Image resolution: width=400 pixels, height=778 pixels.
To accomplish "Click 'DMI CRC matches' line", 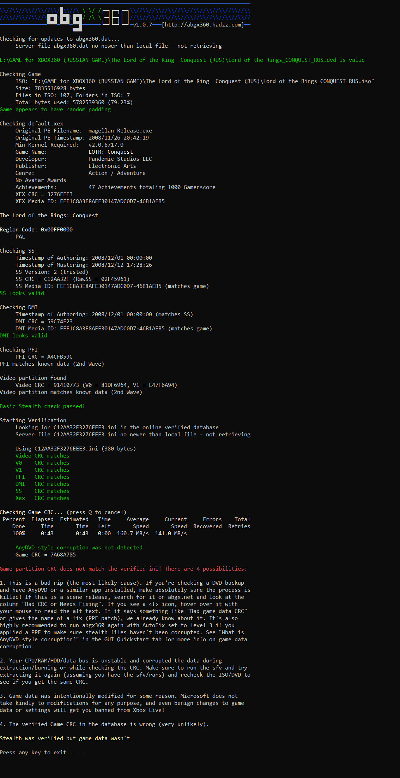I will click(x=42, y=484).
